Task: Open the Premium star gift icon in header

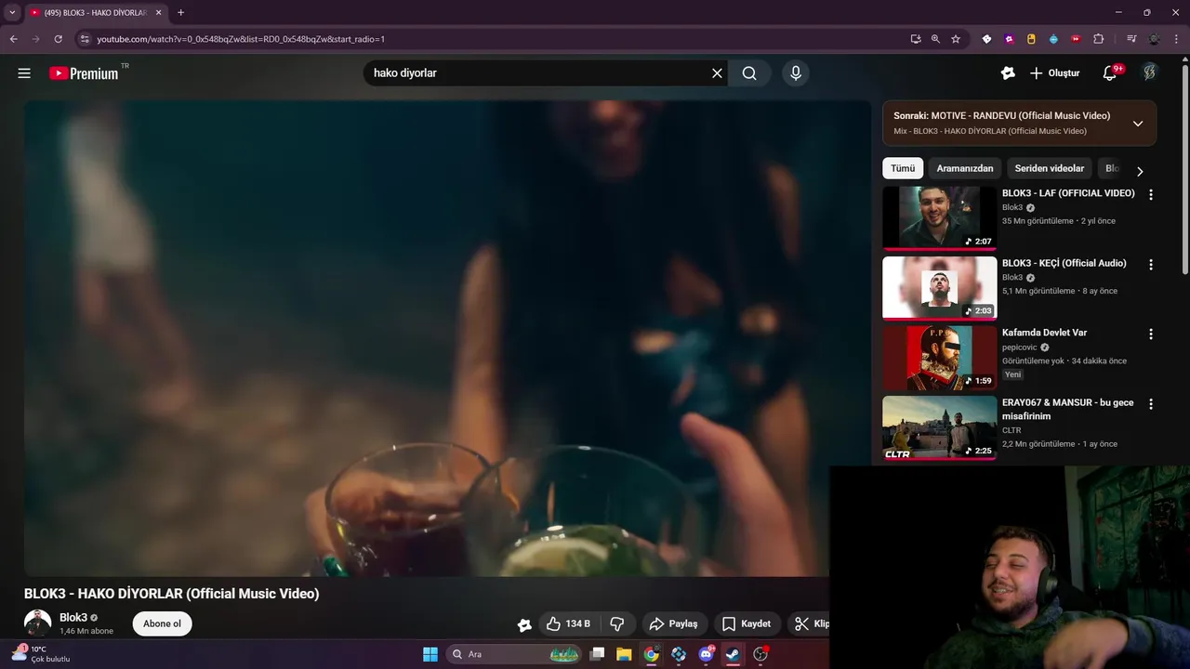Action: point(1008,73)
